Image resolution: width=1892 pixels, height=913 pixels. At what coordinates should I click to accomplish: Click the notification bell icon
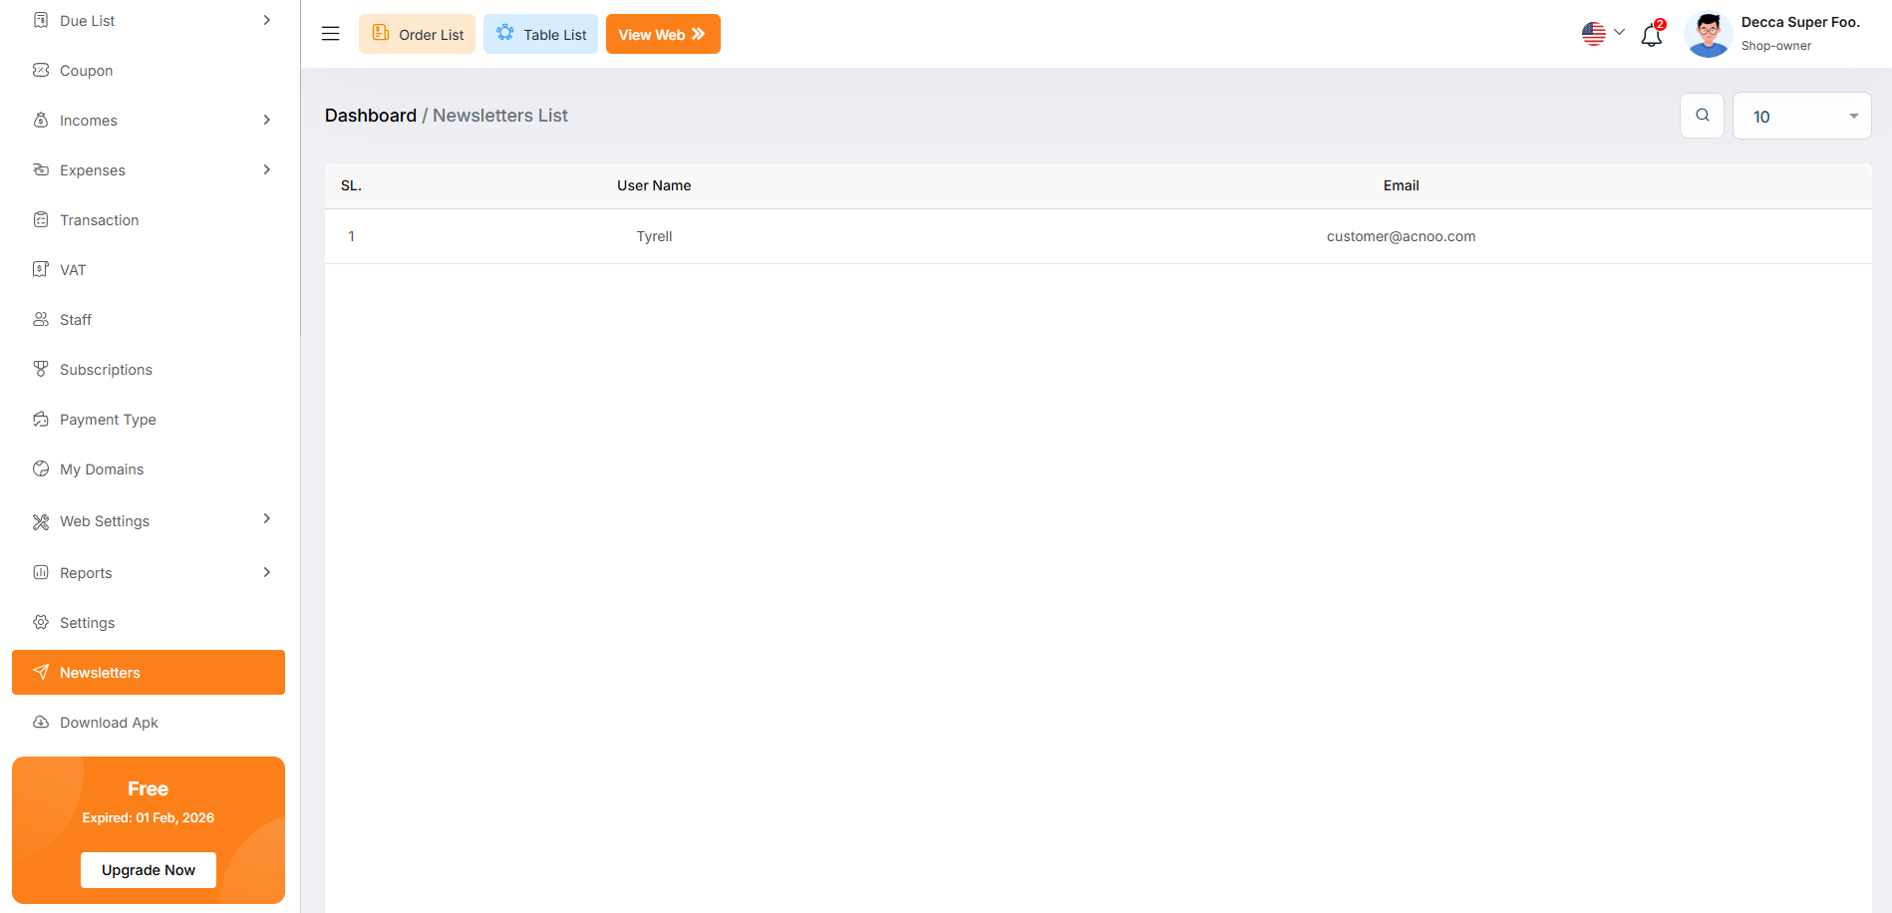pyautogui.click(x=1651, y=35)
